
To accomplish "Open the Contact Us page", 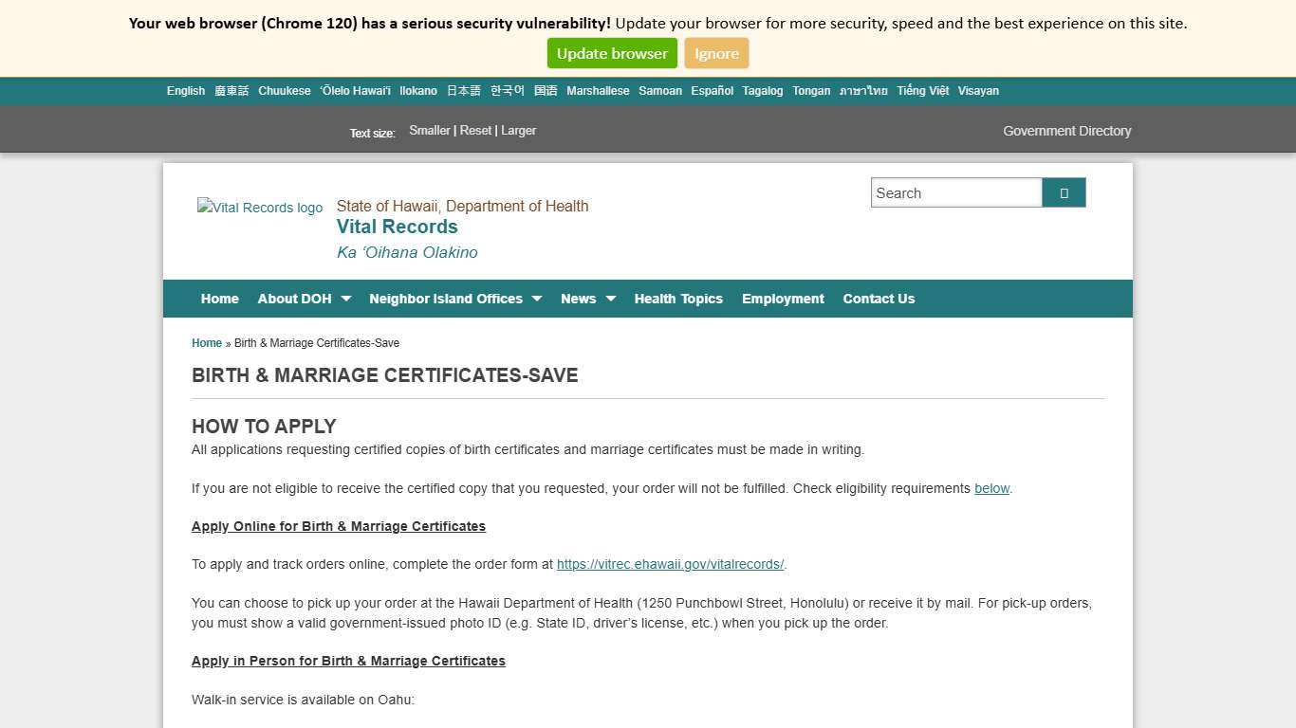I will 878,298.
